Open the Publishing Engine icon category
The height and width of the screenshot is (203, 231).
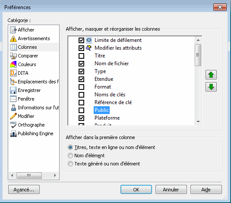click(13, 133)
